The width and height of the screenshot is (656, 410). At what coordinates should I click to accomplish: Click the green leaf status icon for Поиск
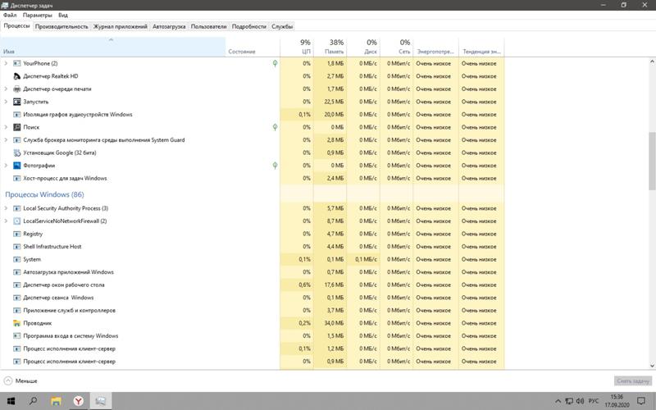275,127
